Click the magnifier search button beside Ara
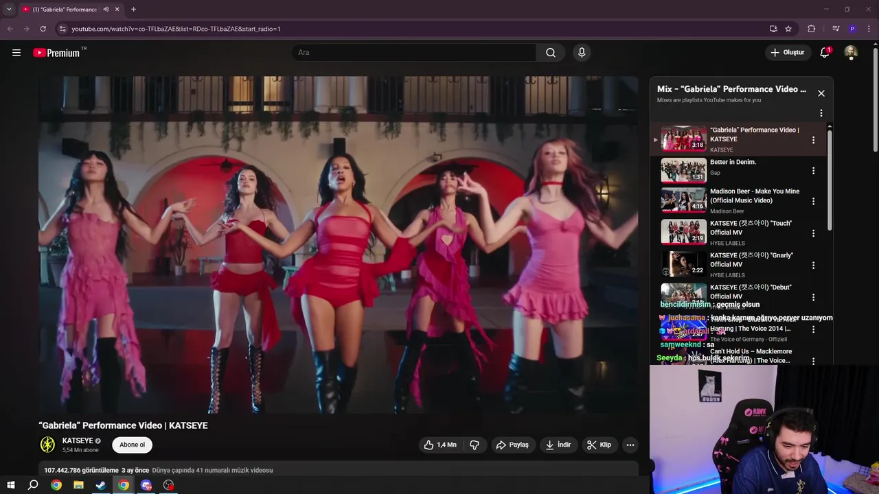The width and height of the screenshot is (879, 494). [551, 53]
